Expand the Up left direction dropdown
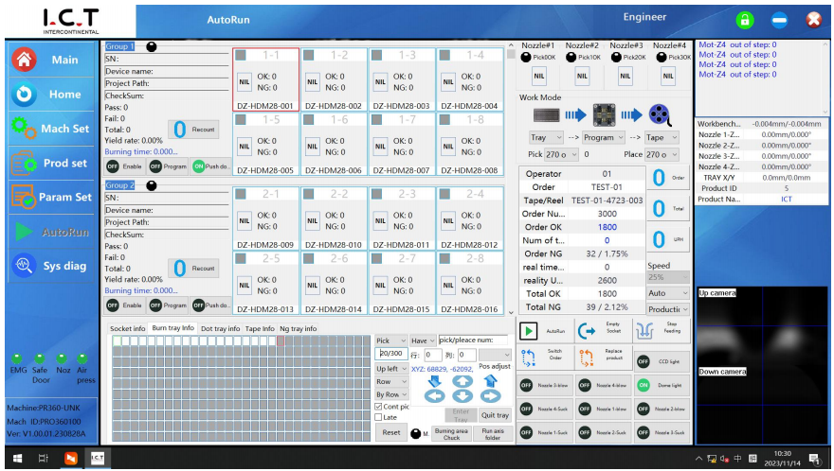This screenshot has height=471, width=834. point(391,369)
